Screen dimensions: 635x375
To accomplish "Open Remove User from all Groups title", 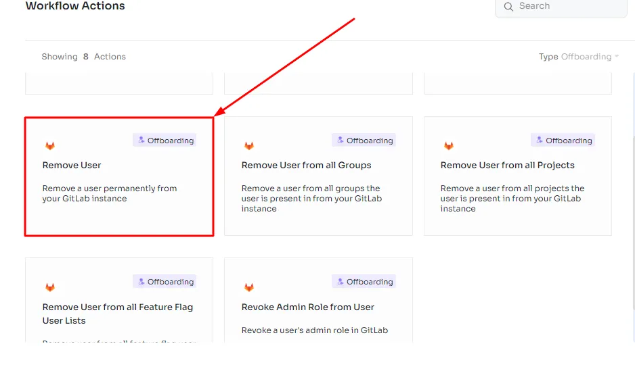I will coord(306,166).
